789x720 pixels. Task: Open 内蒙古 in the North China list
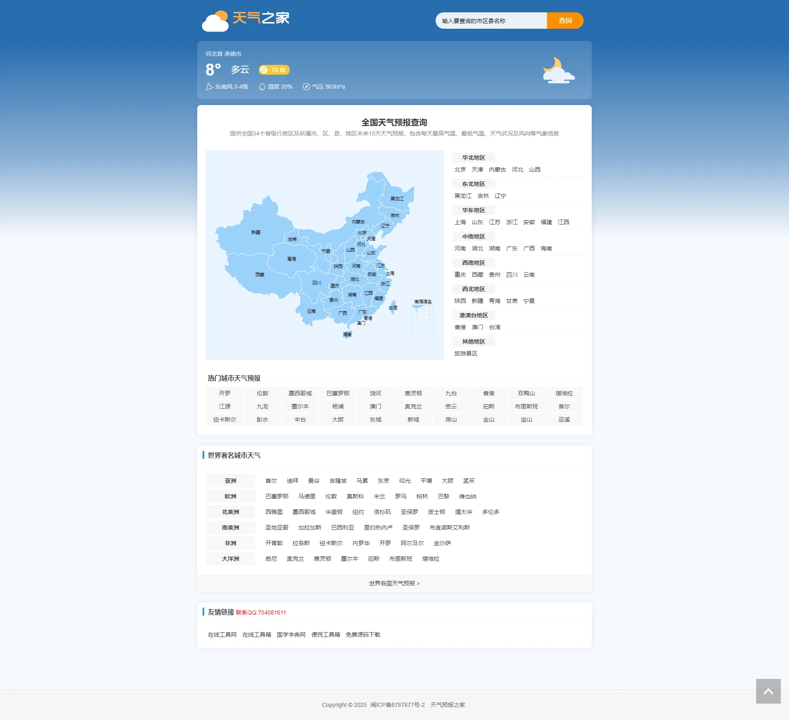[x=497, y=170]
